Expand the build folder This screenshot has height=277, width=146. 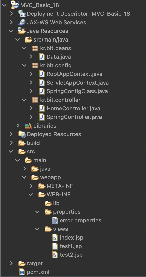coord(11,143)
